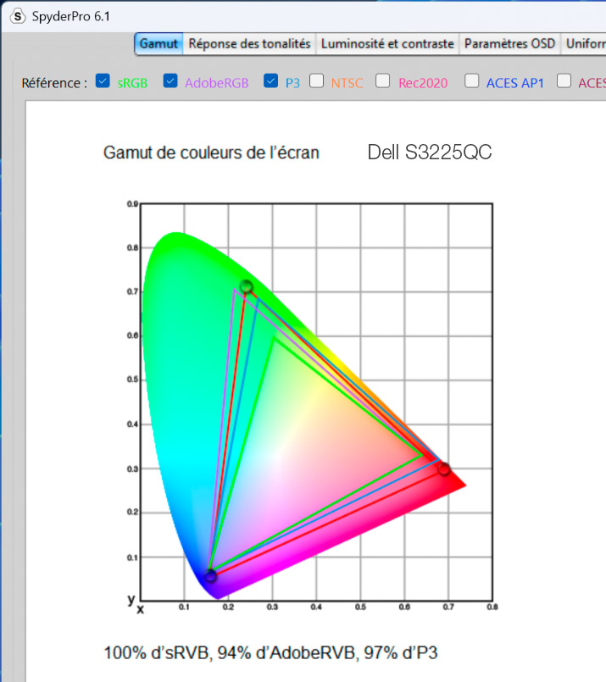The width and height of the screenshot is (606, 682).
Task: Uncheck the AdobeRGB reference checkbox
Action: (170, 80)
